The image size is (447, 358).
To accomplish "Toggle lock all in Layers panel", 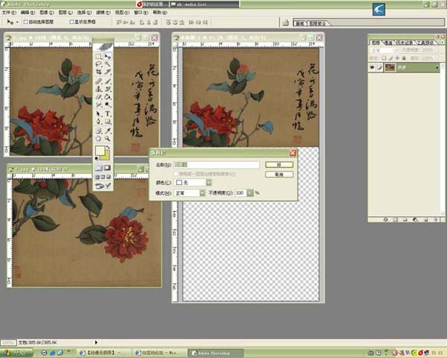I will [404, 58].
